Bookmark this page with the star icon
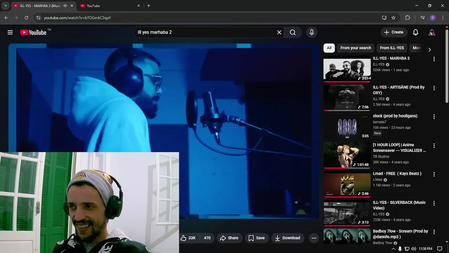 394,18
